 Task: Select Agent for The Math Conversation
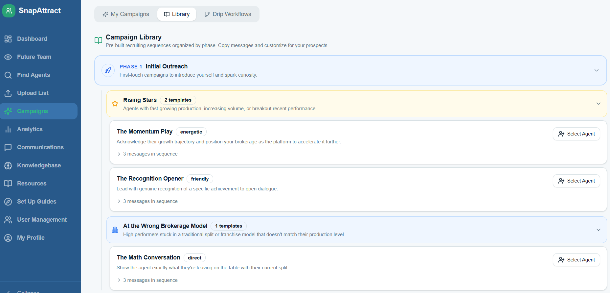point(576,260)
